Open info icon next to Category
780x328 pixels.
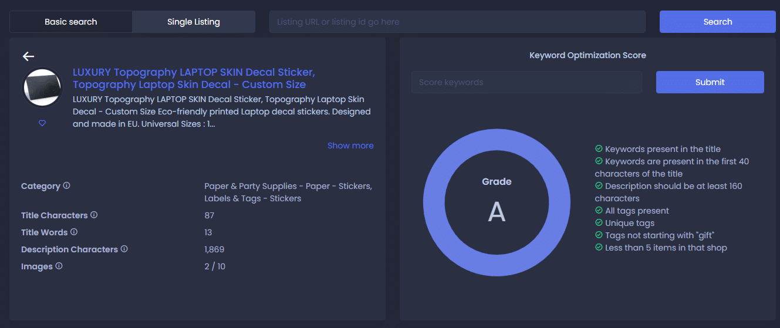pos(66,185)
